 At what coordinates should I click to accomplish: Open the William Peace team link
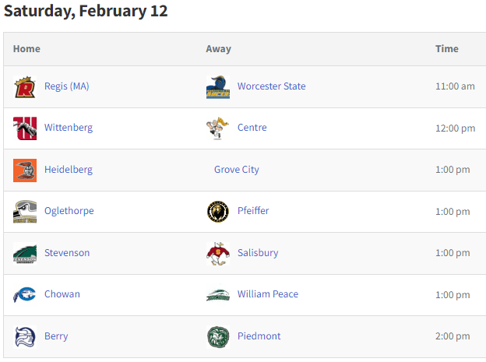pos(268,293)
